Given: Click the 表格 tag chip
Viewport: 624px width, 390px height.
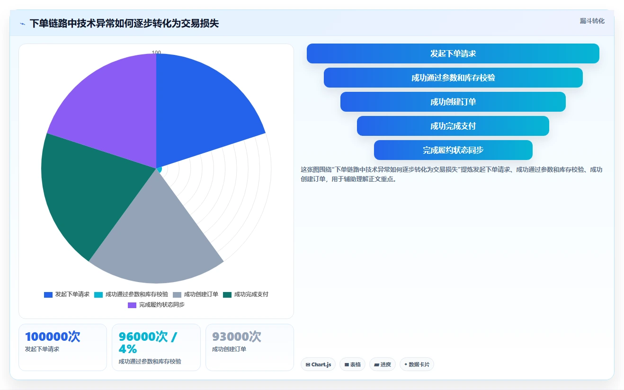Looking at the screenshot, I should pyautogui.click(x=352, y=364).
